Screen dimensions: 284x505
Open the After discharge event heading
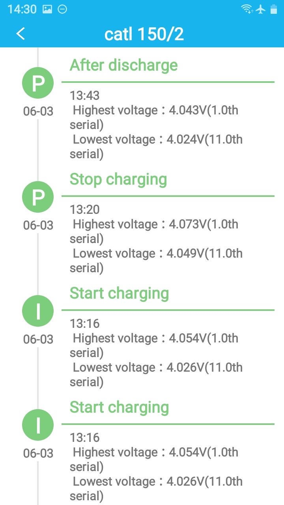pos(124,65)
